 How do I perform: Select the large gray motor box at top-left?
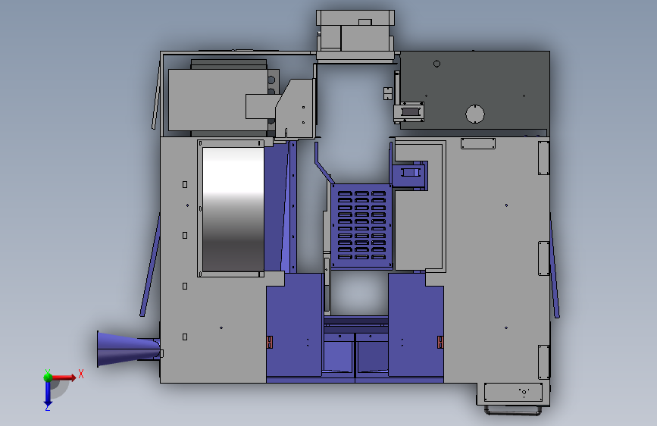tap(218, 100)
